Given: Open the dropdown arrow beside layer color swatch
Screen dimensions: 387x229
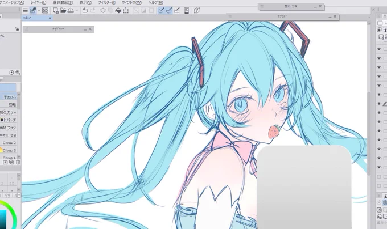Looking at the screenshot, I should pyautogui.click(x=385, y=23).
